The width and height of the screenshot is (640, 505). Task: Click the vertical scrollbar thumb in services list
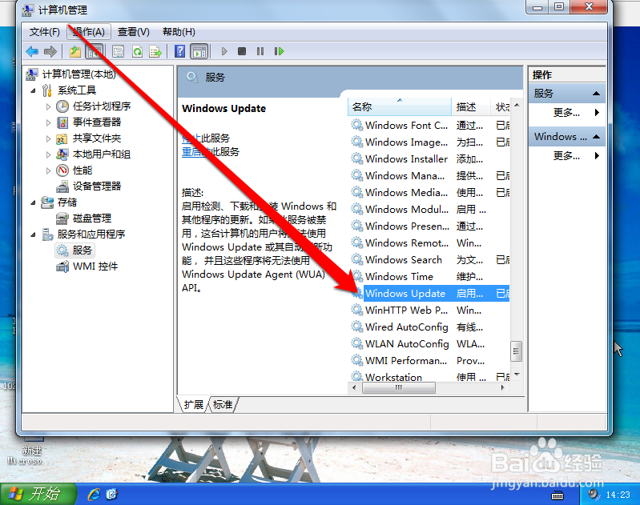pyautogui.click(x=517, y=351)
